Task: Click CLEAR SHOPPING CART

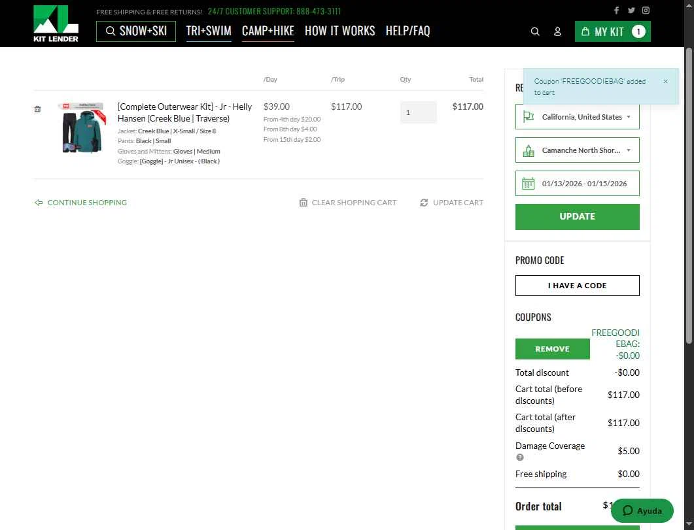Action: 348,203
